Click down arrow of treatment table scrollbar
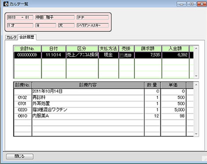 pos(196,134)
